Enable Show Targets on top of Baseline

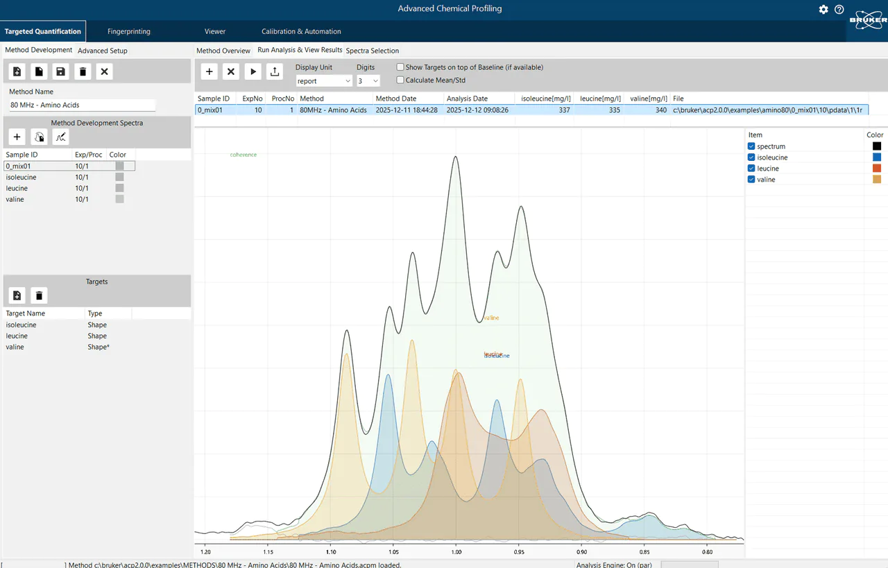(x=400, y=67)
